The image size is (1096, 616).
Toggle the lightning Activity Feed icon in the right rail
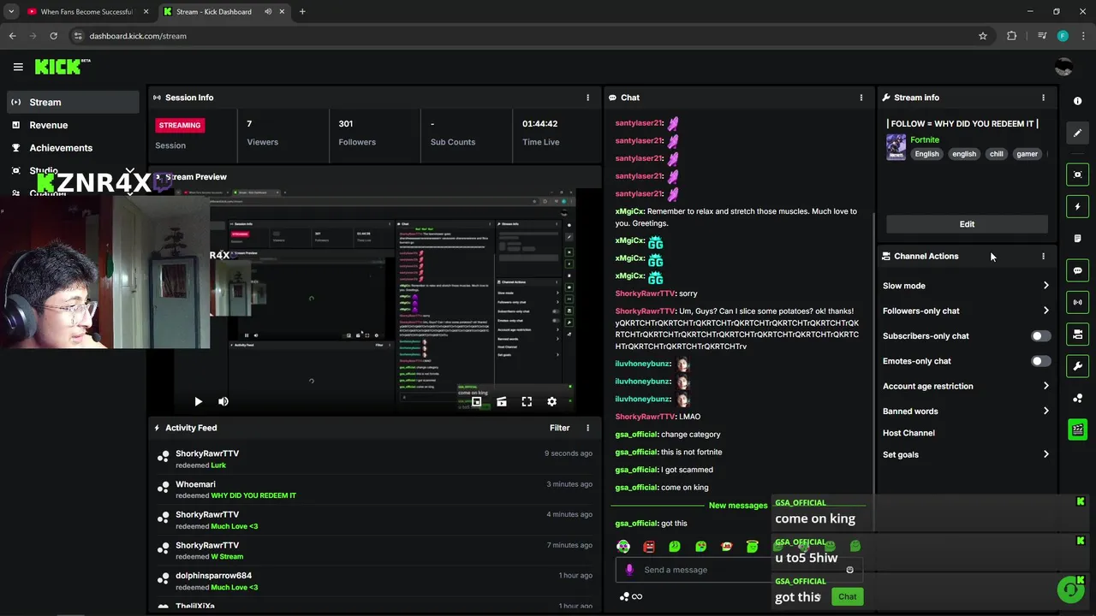click(1077, 206)
